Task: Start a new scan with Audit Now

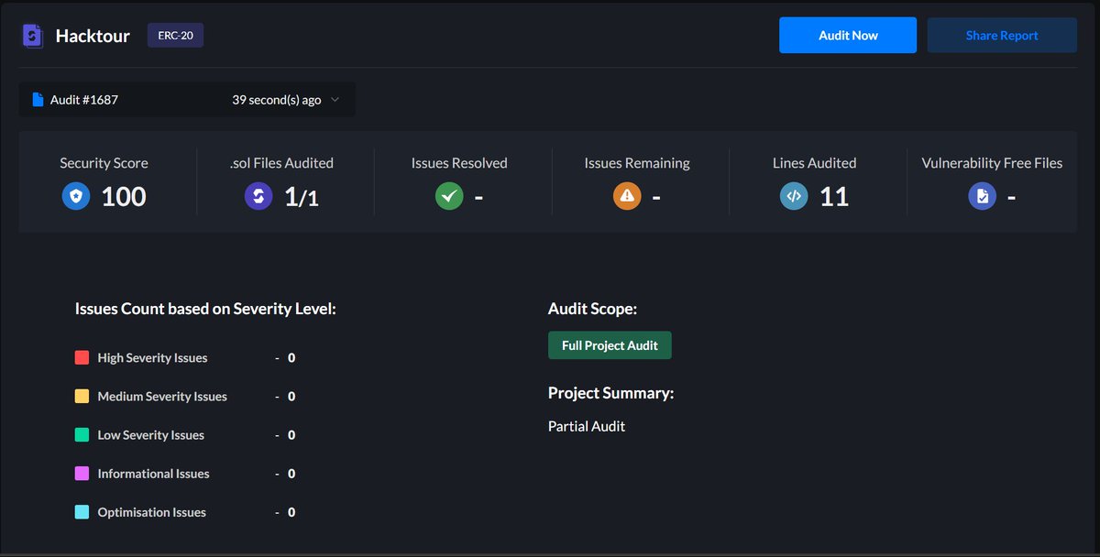Action: coord(848,35)
